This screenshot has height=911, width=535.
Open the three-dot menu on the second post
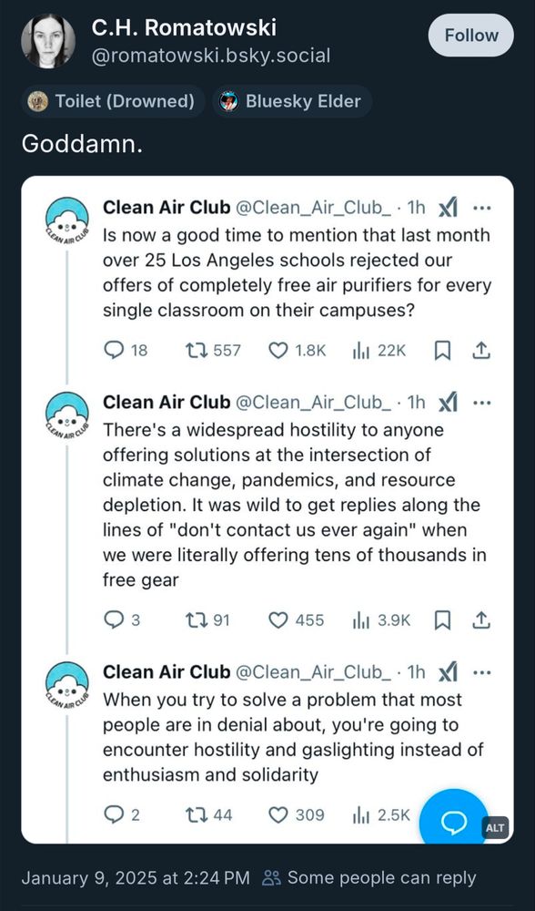pyautogui.click(x=480, y=403)
